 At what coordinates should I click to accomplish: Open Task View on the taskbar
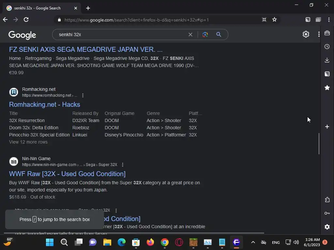point(79,242)
